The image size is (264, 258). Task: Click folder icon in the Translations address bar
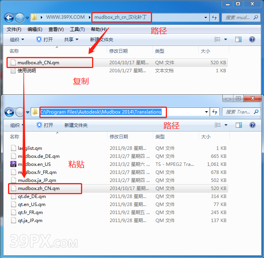(x=35, y=112)
